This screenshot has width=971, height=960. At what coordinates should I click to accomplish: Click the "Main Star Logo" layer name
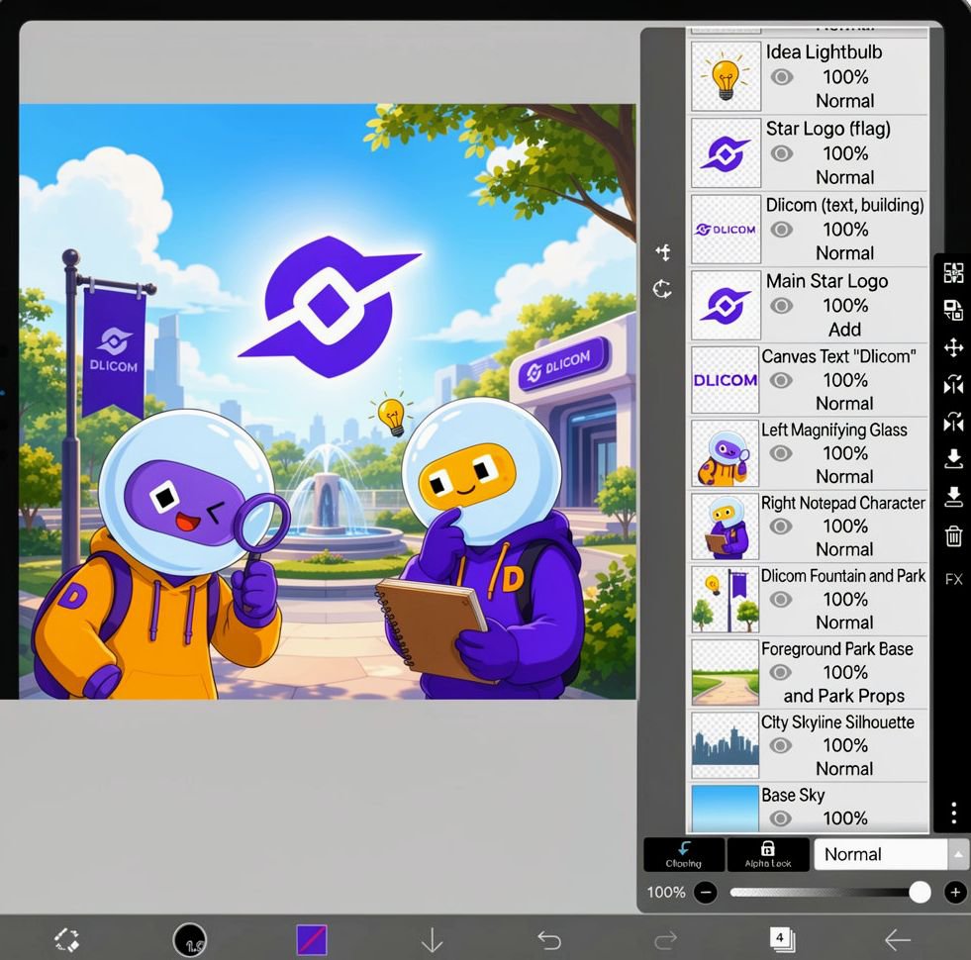click(x=826, y=281)
